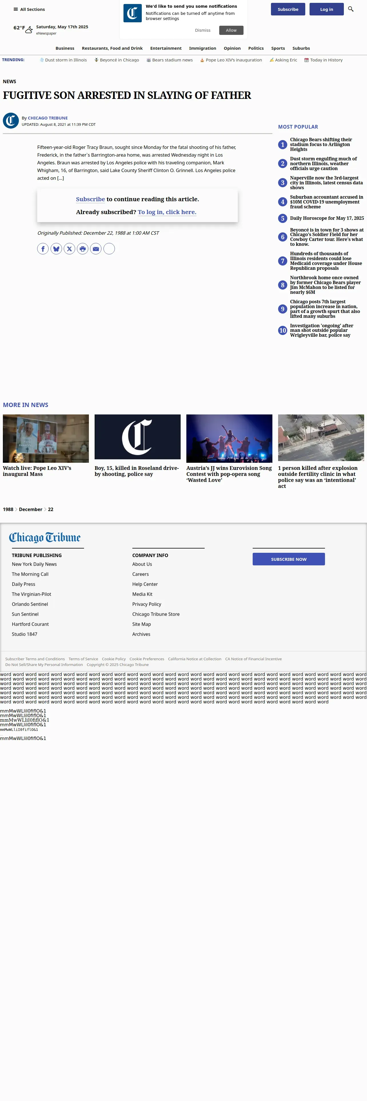
Task: Open Help Center footer link
Action: click(x=145, y=584)
